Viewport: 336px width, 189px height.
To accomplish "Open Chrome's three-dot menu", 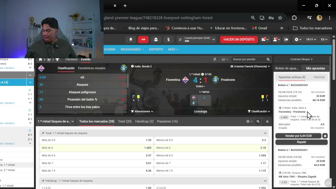I will tap(329, 18).
